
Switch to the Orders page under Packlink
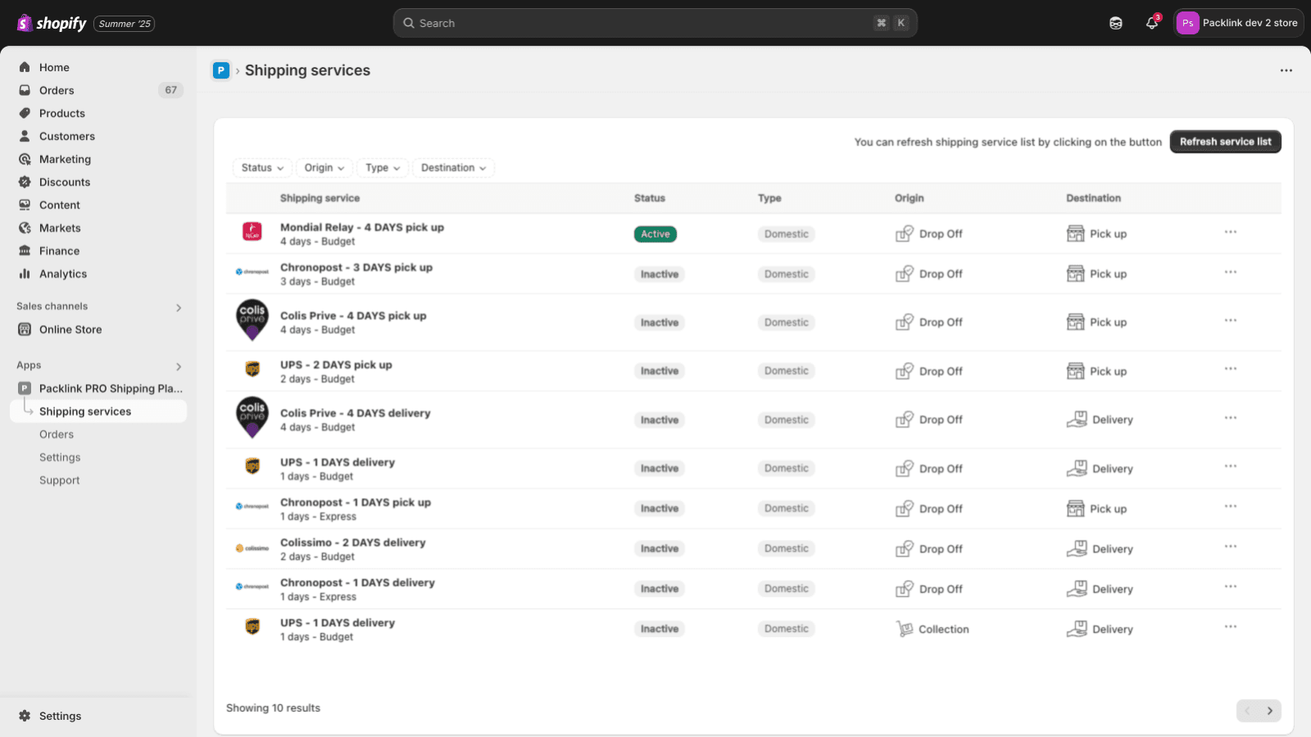[56, 434]
